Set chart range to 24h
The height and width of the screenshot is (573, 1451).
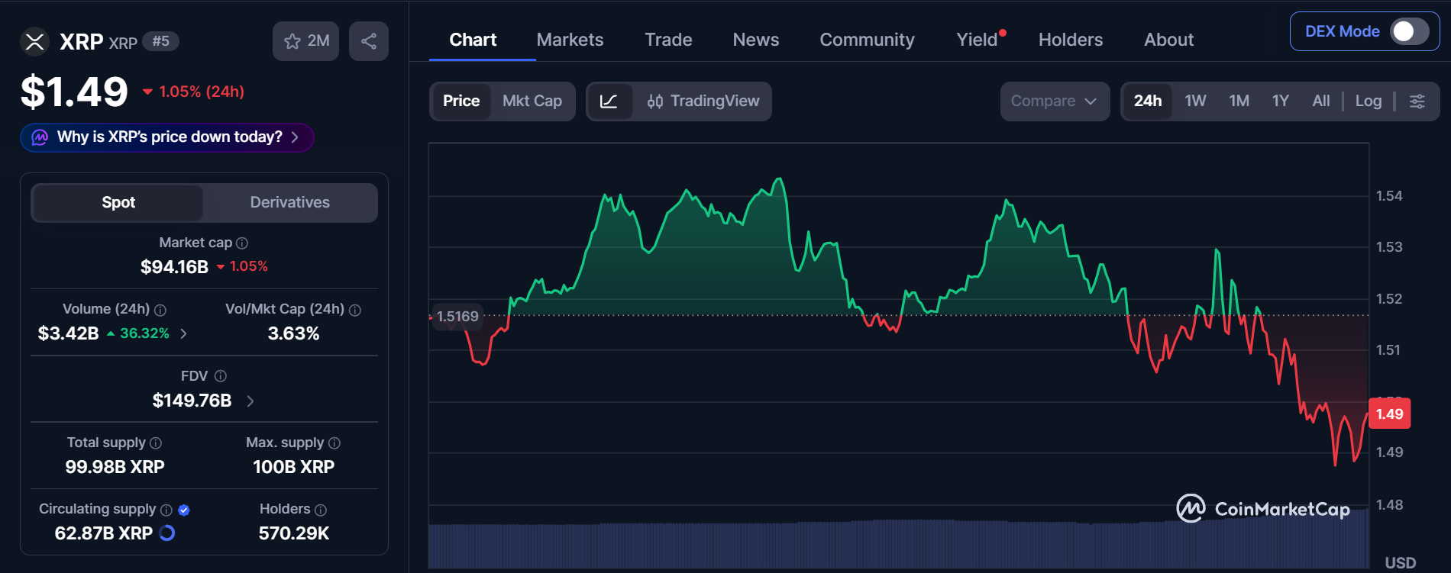[1148, 101]
